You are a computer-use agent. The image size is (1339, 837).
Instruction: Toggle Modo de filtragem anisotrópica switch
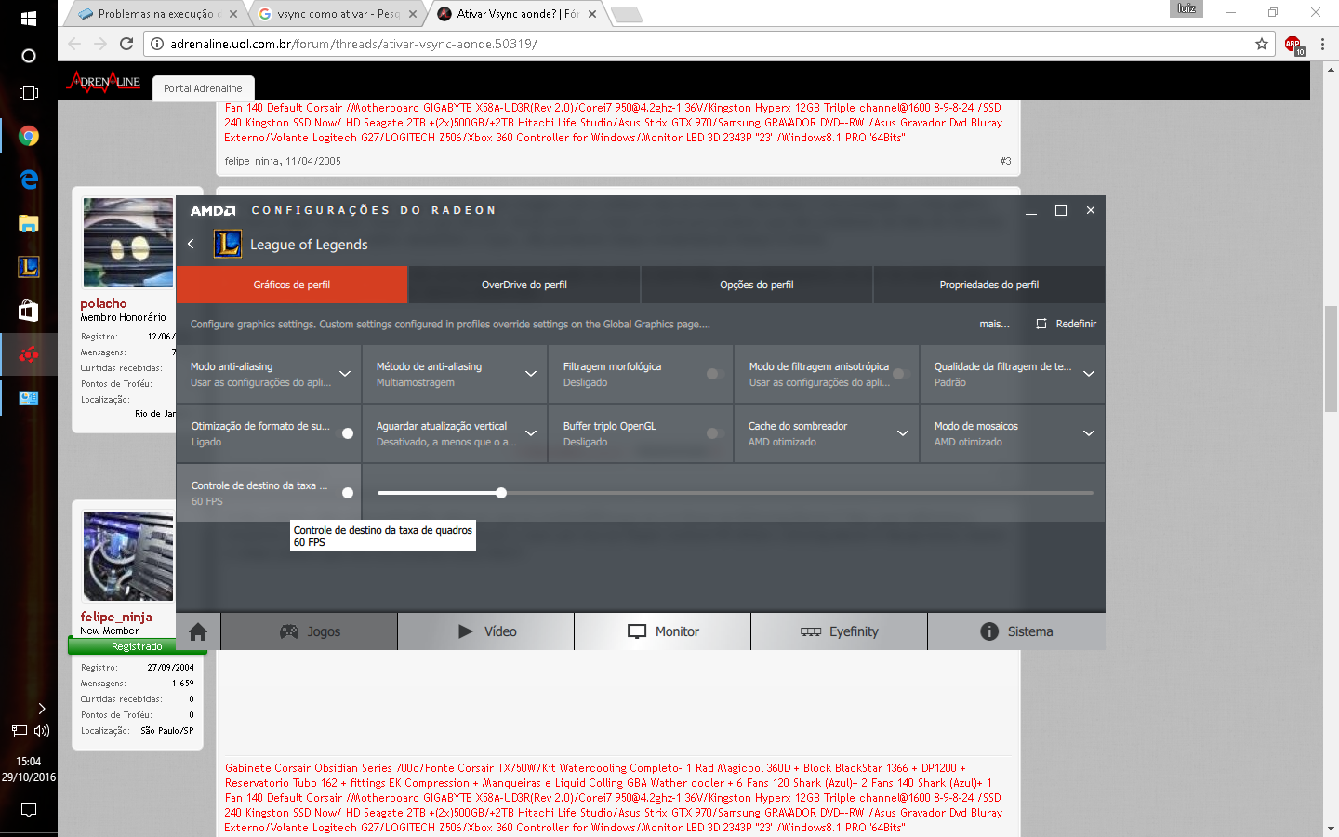(900, 374)
